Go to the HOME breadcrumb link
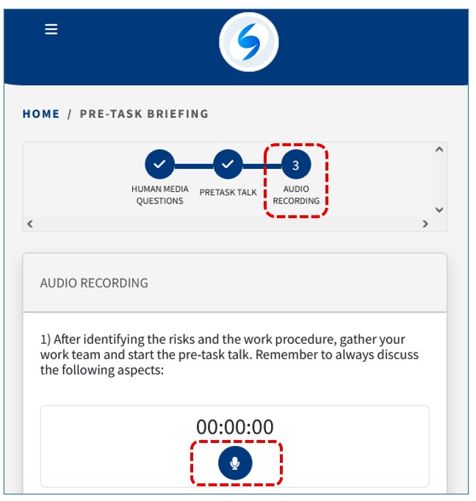The height and width of the screenshot is (501, 476). click(41, 114)
